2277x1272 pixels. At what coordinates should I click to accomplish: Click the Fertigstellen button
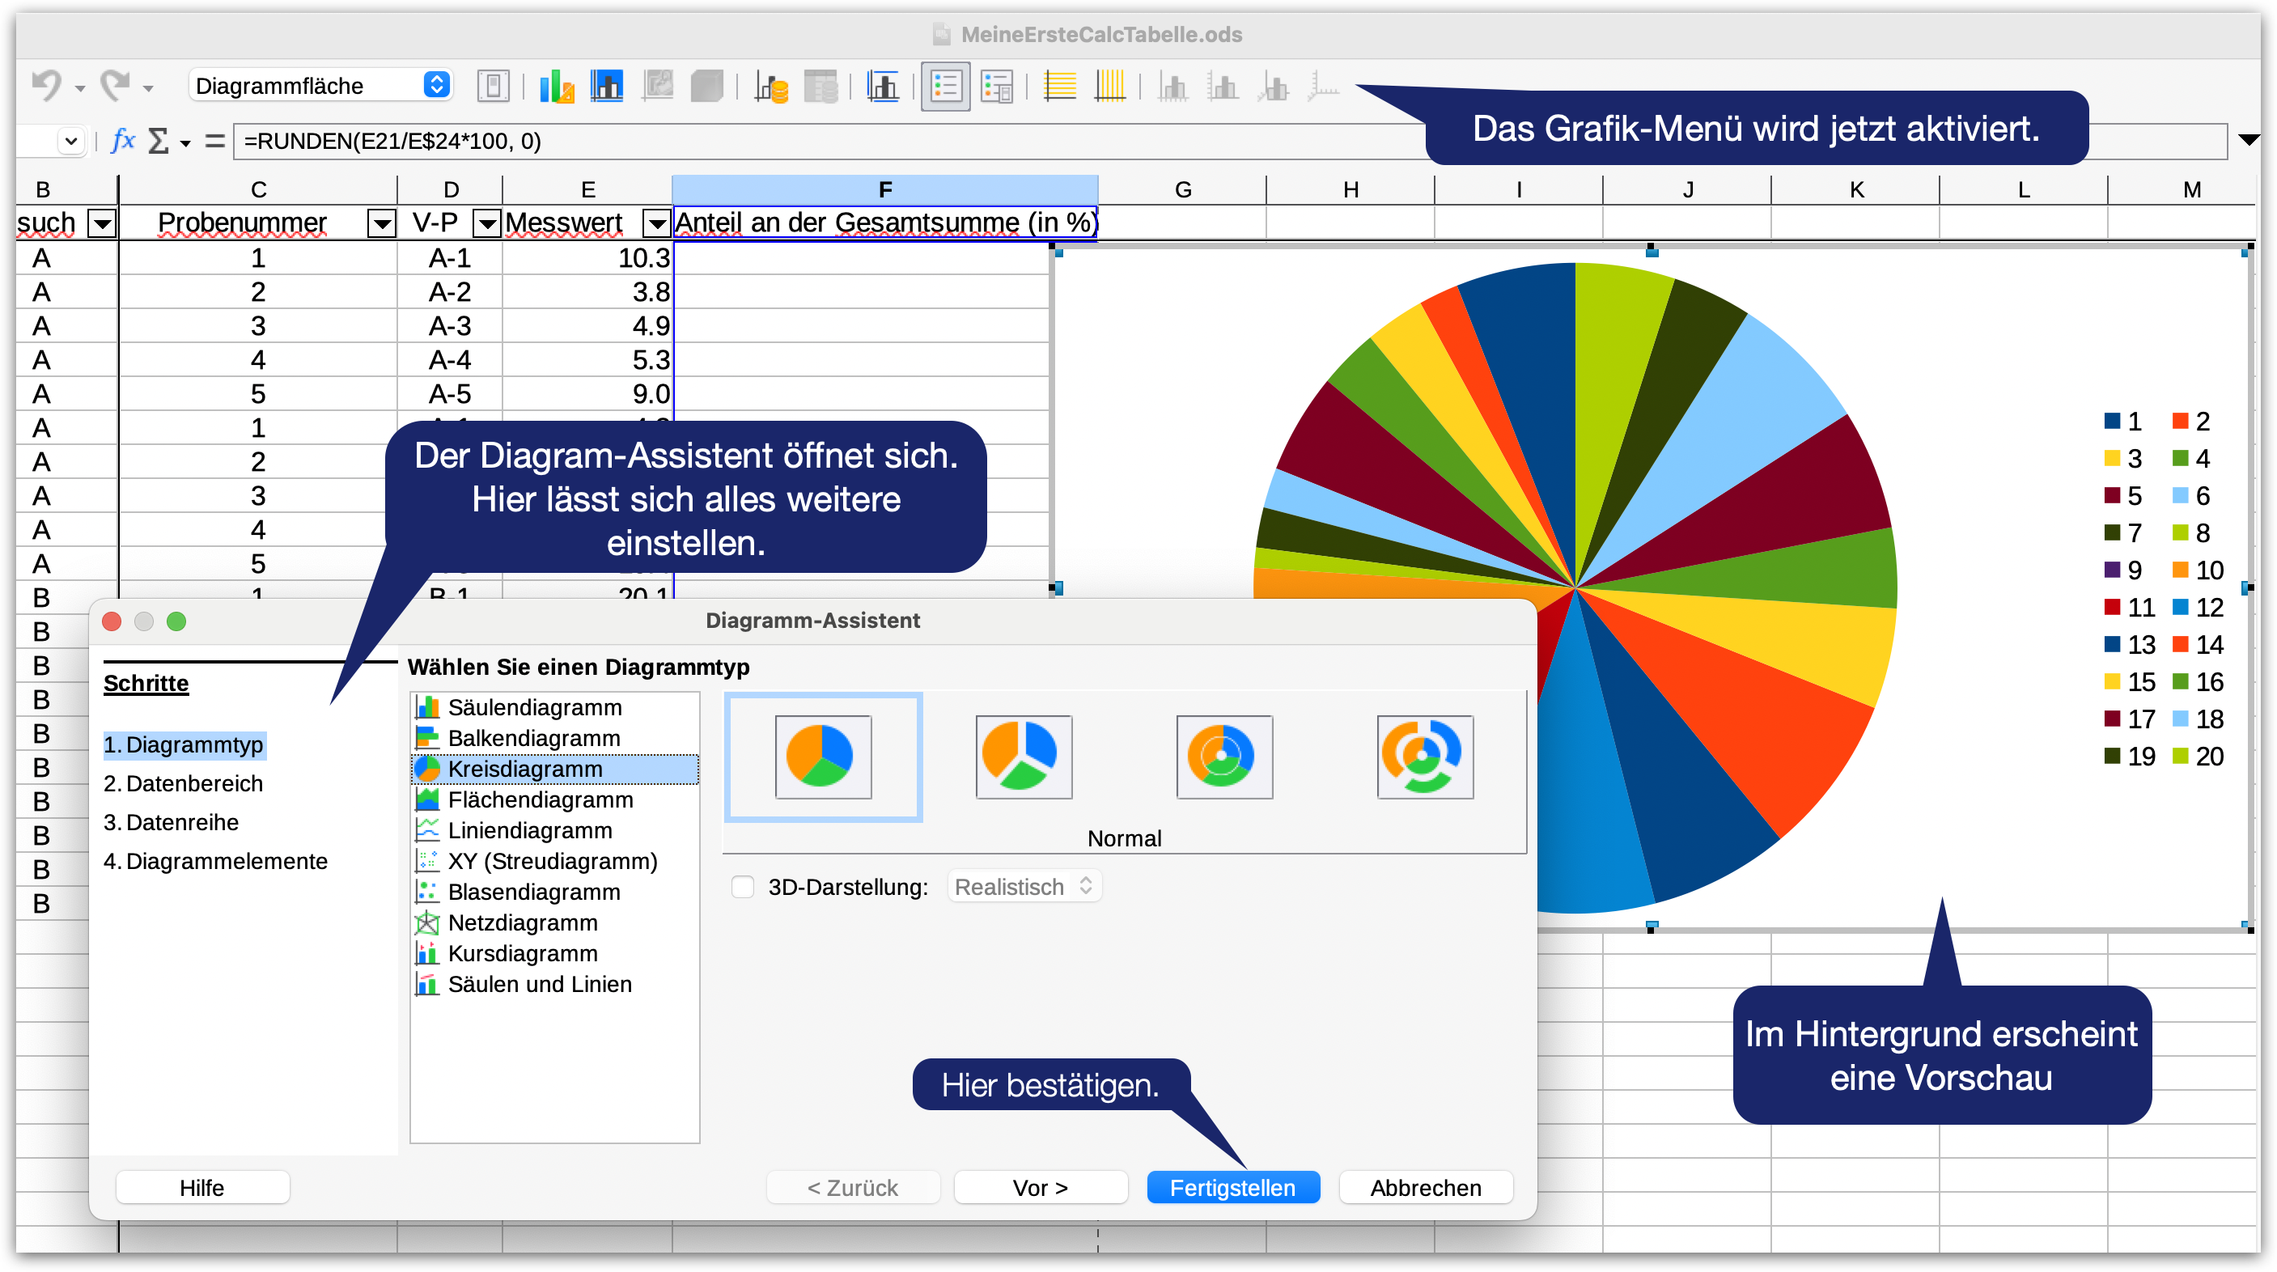1232,1187
